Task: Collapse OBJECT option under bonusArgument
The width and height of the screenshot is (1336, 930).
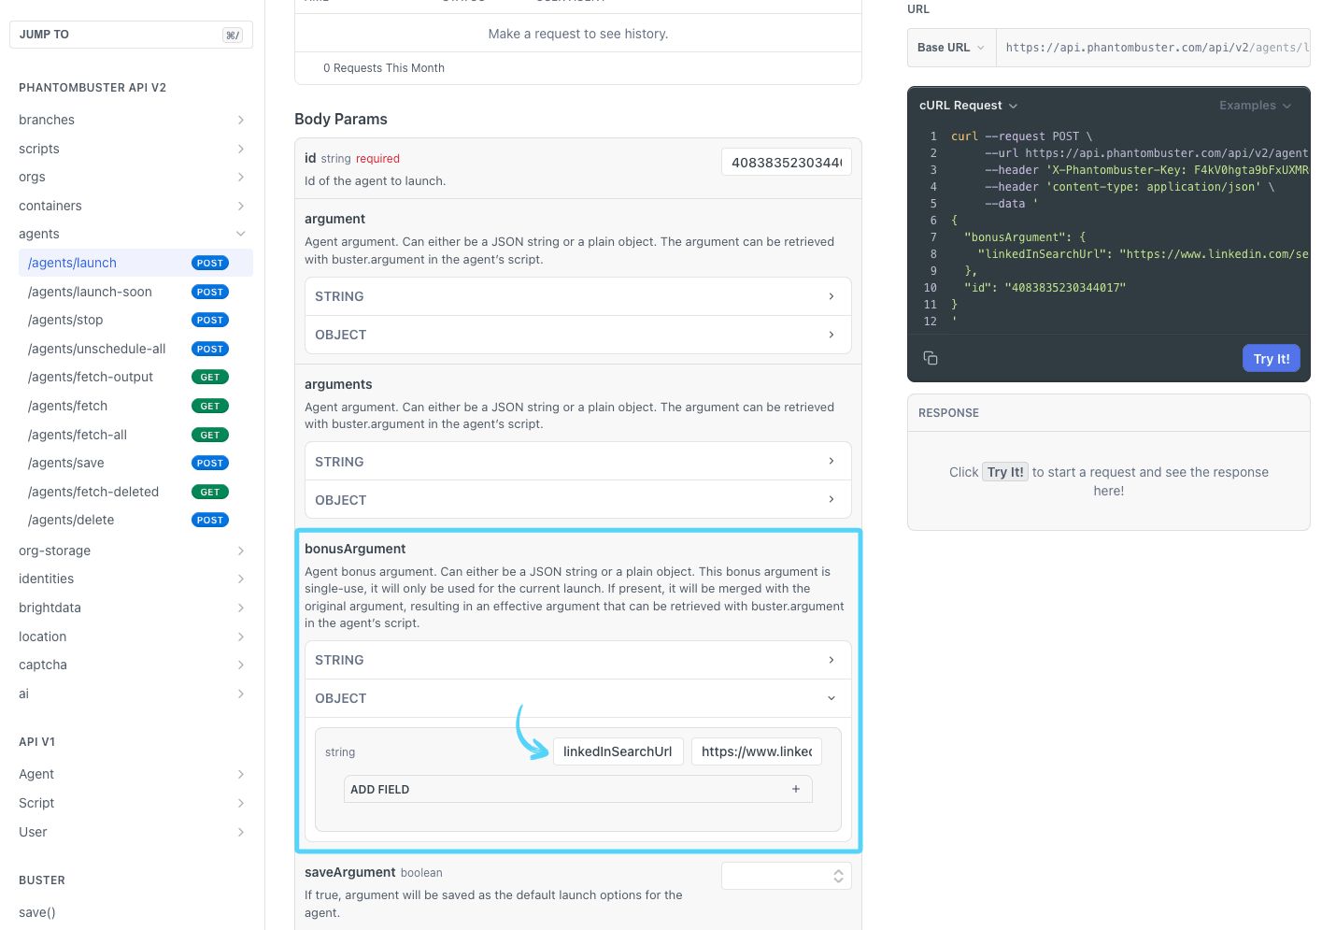Action: coord(577,698)
